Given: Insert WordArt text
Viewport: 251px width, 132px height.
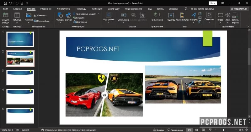Looking at the screenshot, I should click(194, 18).
